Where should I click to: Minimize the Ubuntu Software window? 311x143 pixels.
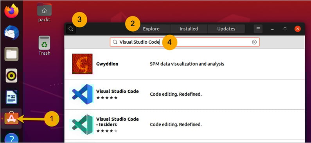coord(273,29)
